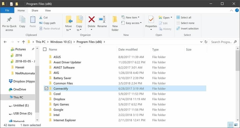
Task: Click Paste shortcut option
Action: [x=49, y=29]
